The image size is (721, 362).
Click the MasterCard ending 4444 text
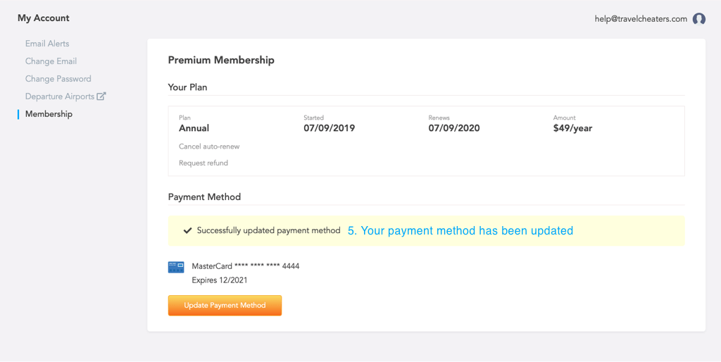[x=246, y=266]
